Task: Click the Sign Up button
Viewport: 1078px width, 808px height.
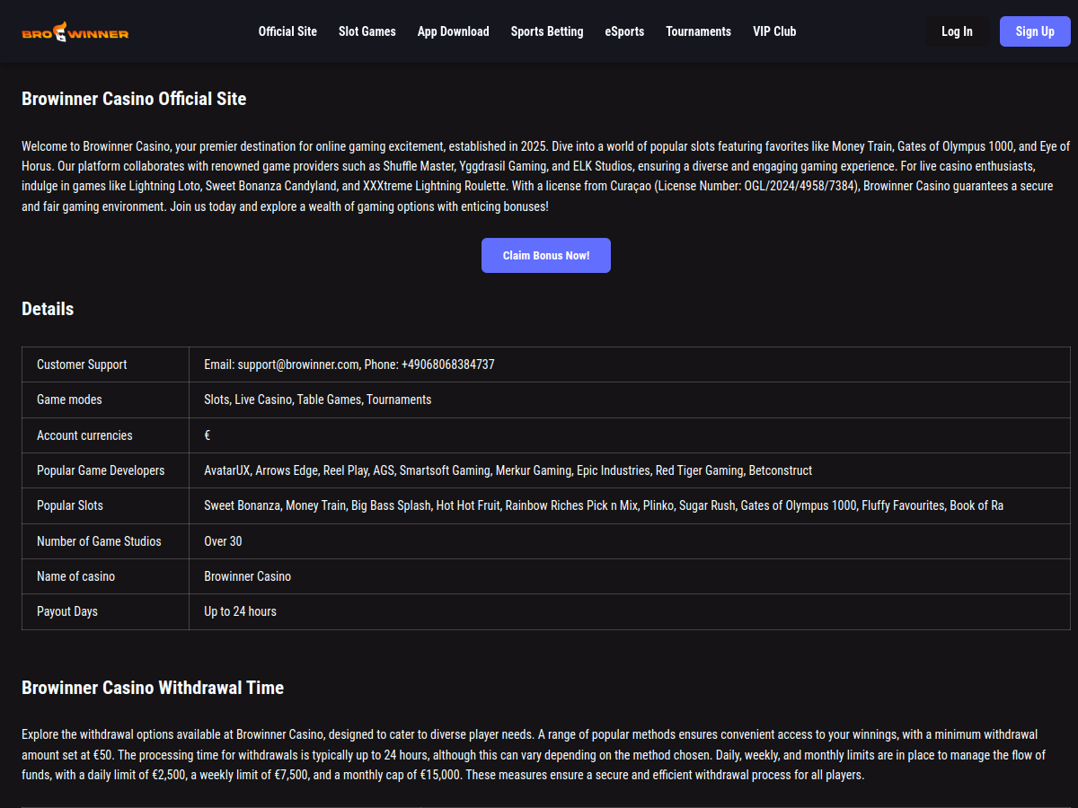Action: 1035,31
